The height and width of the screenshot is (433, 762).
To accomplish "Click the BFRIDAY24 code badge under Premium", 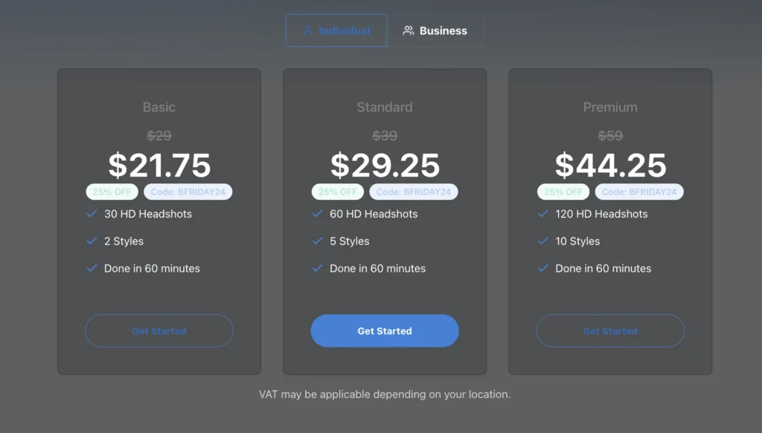I will (x=638, y=192).
